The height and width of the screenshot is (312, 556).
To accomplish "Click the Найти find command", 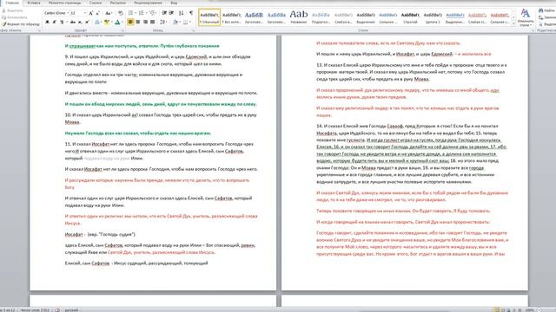I will (x=546, y=10).
